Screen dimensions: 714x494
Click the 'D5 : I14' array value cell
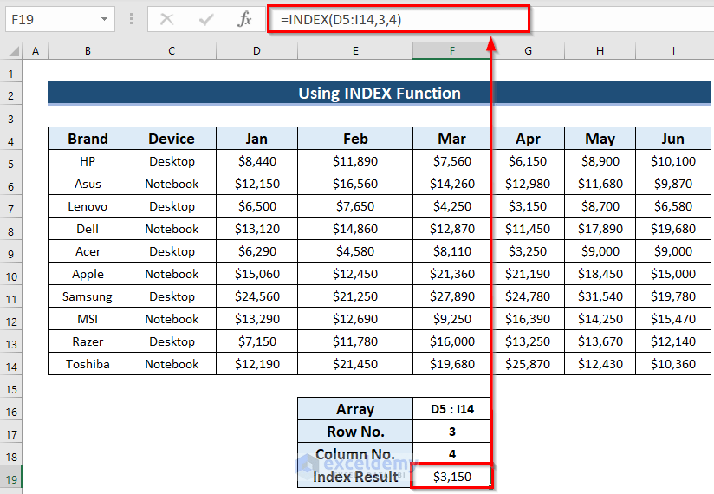click(x=451, y=409)
